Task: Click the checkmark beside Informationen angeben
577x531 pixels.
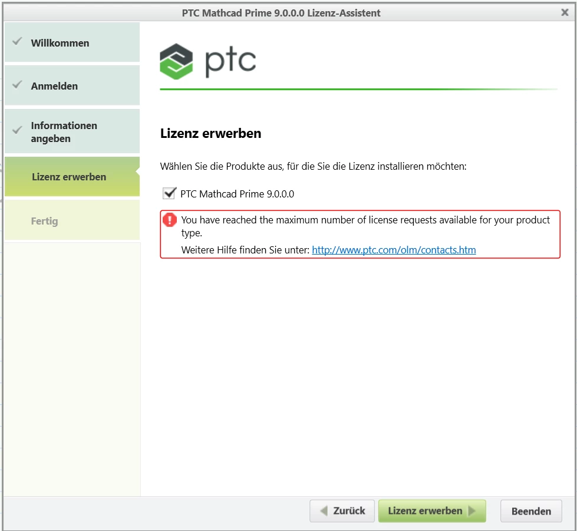Action: (17, 130)
